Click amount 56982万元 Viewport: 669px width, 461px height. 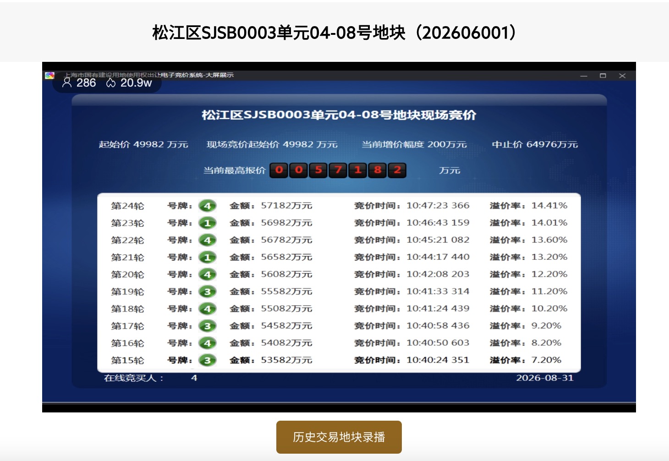pos(286,223)
